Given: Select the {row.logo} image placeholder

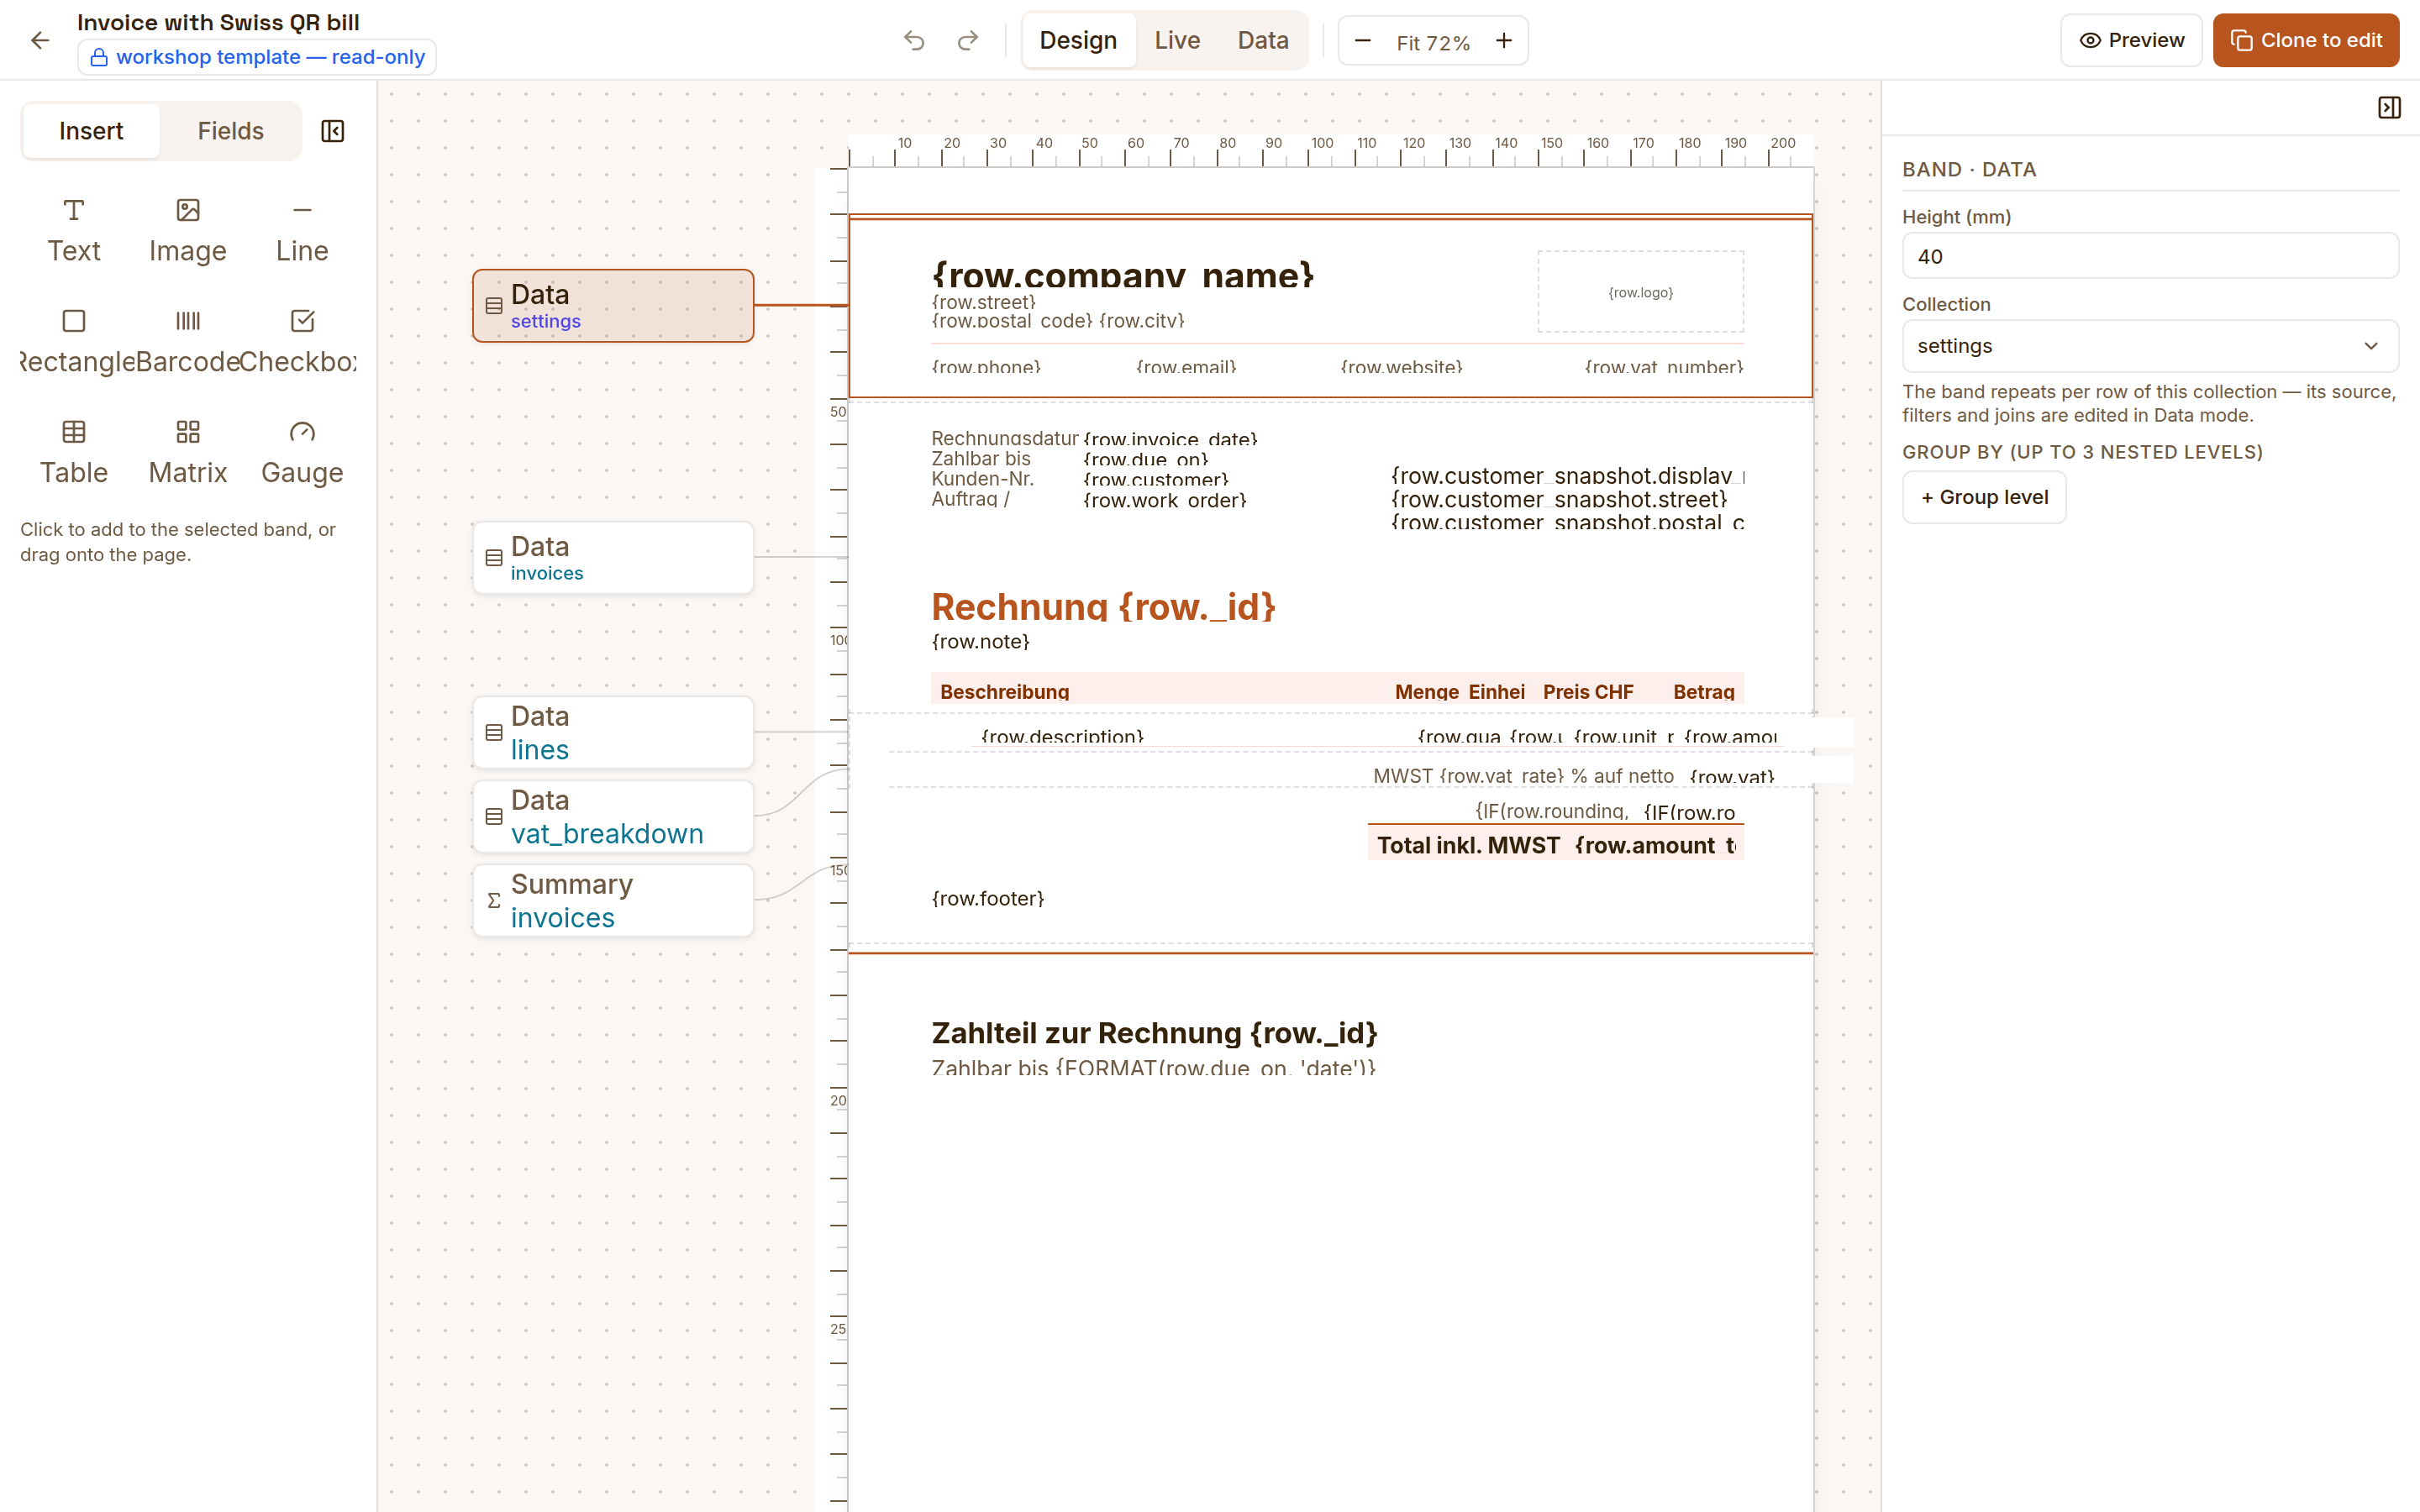Looking at the screenshot, I should pos(1640,292).
